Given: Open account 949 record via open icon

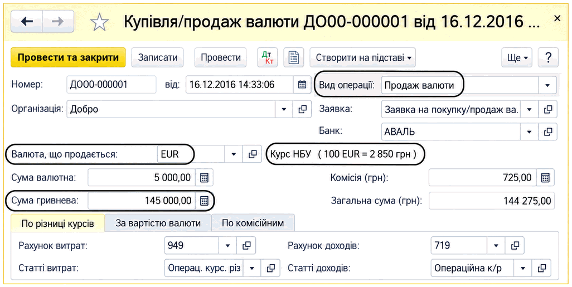Looking at the screenshot, I should tap(246, 245).
